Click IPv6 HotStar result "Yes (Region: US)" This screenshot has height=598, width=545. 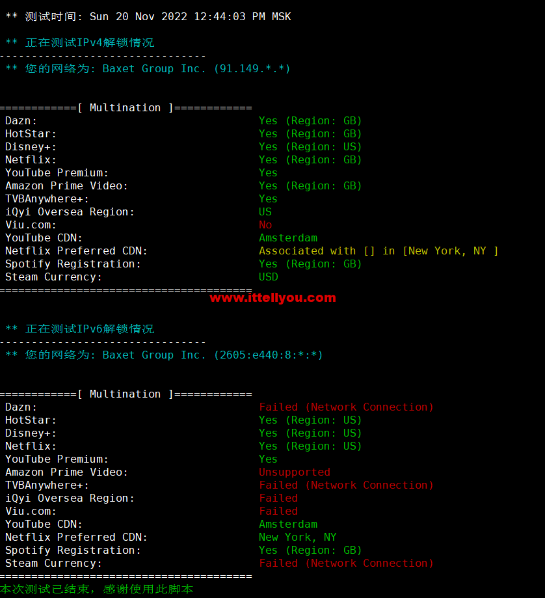(x=310, y=420)
